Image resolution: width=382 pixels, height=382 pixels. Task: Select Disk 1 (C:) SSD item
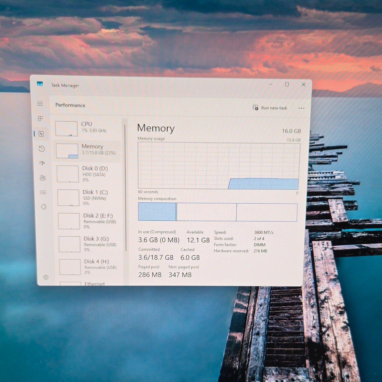[x=88, y=197]
